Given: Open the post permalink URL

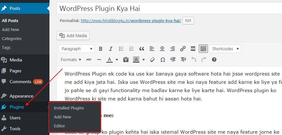Looking at the screenshot, I should (x=131, y=20).
